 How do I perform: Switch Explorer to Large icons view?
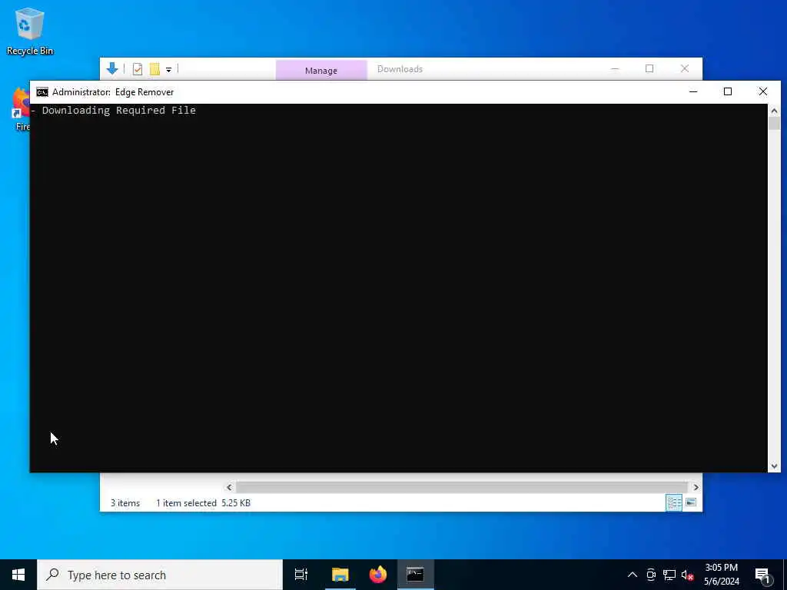[x=691, y=502]
